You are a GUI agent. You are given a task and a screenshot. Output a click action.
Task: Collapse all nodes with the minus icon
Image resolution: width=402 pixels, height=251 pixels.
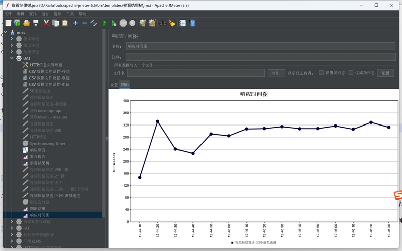point(84,23)
